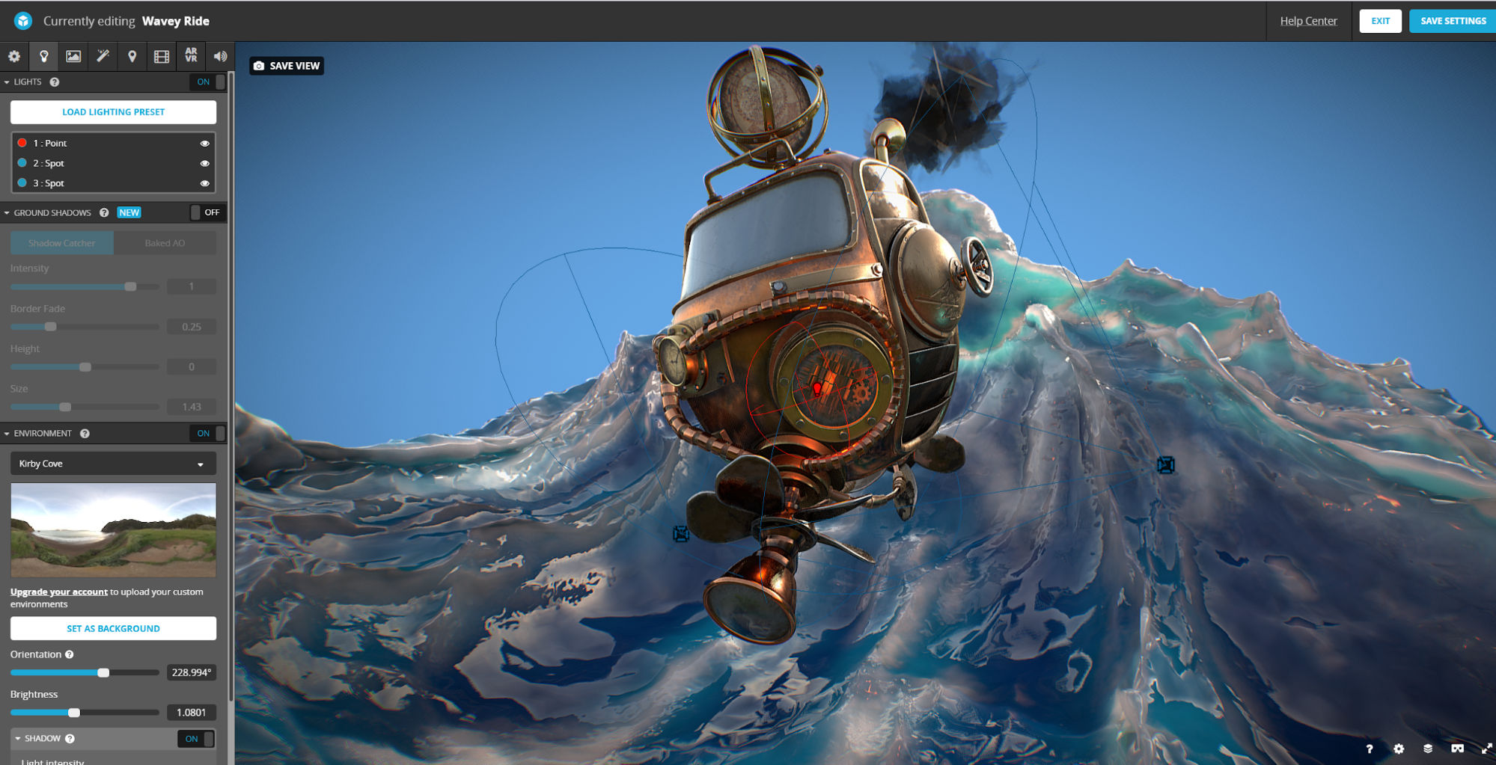Viewport: 1496px width, 765px height.
Task: Open the Sound speaker tab
Action: (220, 56)
